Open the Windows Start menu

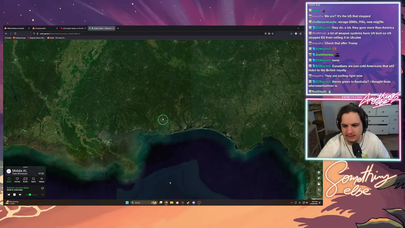coord(127,203)
